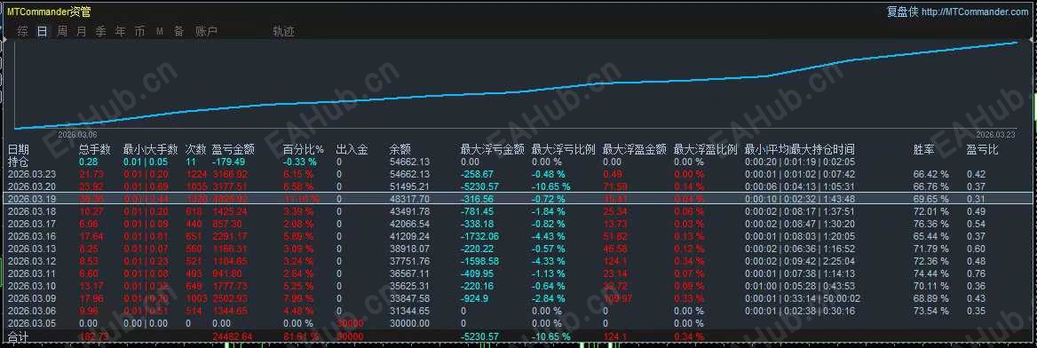Click the MTCommander资管 title
This screenshot has width=1037, height=348.
point(49,12)
